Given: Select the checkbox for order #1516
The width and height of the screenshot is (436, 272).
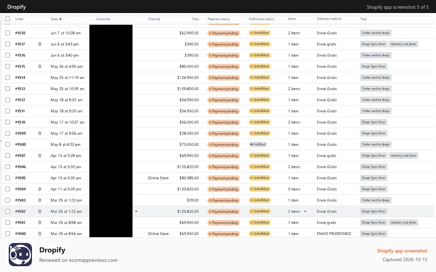Looking at the screenshot, I should [8, 55].
